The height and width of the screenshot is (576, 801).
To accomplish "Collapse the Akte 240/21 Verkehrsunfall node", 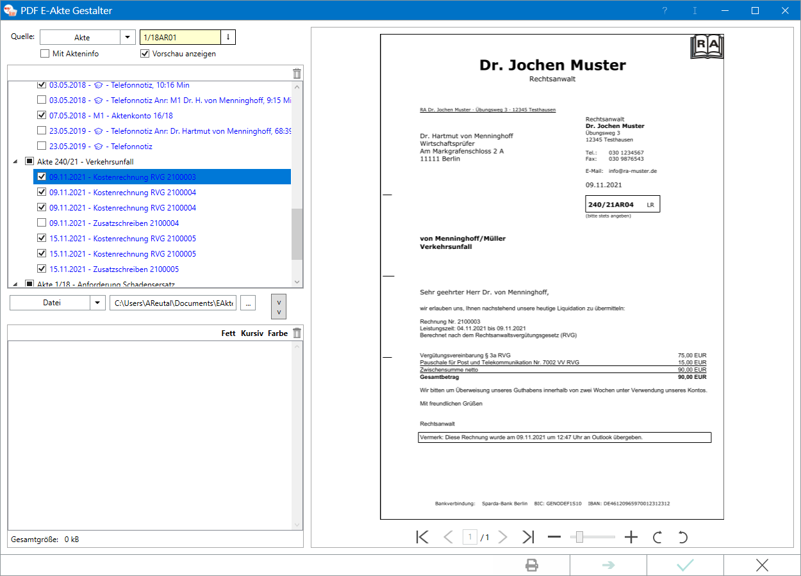I will [x=15, y=162].
